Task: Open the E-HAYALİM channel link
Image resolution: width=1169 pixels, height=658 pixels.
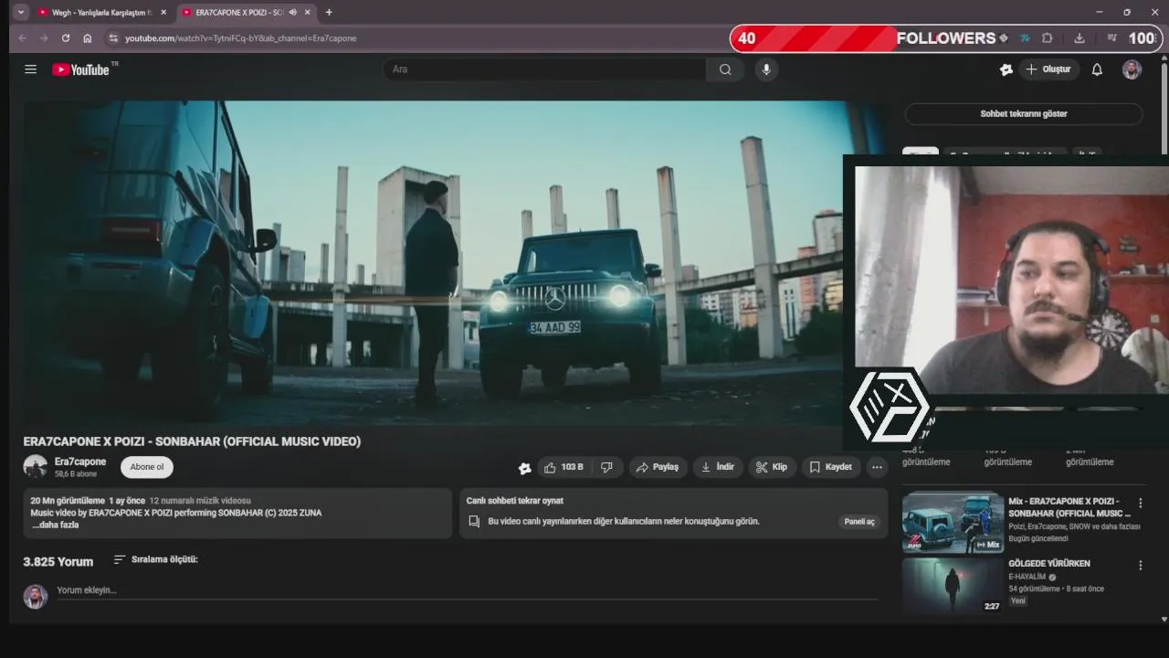Action: coord(1027,578)
